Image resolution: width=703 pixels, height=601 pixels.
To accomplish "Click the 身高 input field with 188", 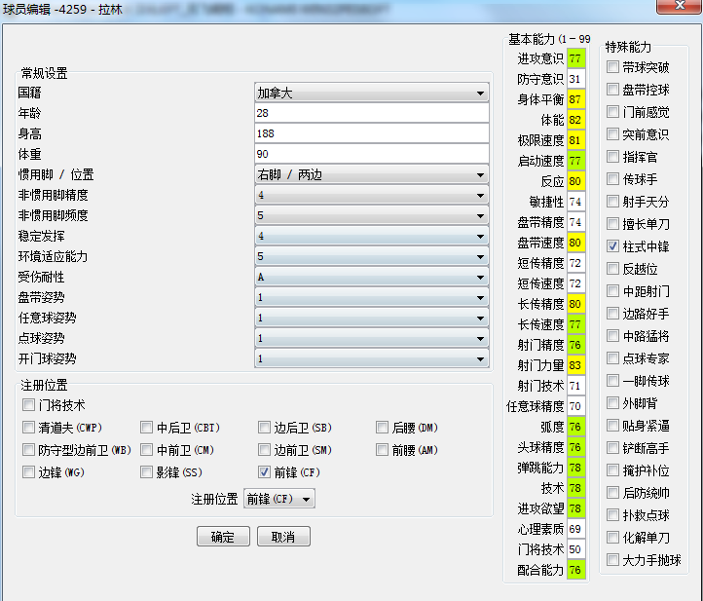I will 372,133.
